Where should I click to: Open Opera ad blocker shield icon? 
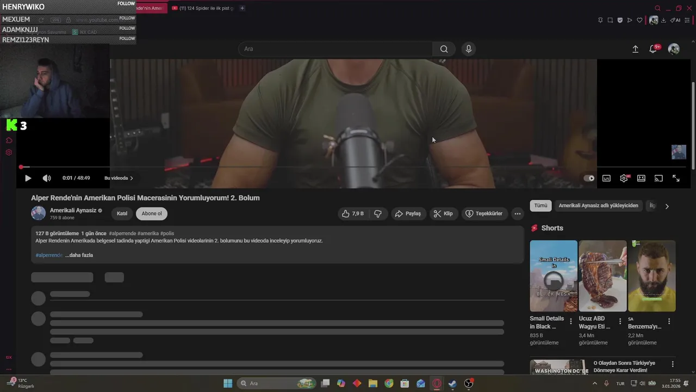(x=620, y=20)
